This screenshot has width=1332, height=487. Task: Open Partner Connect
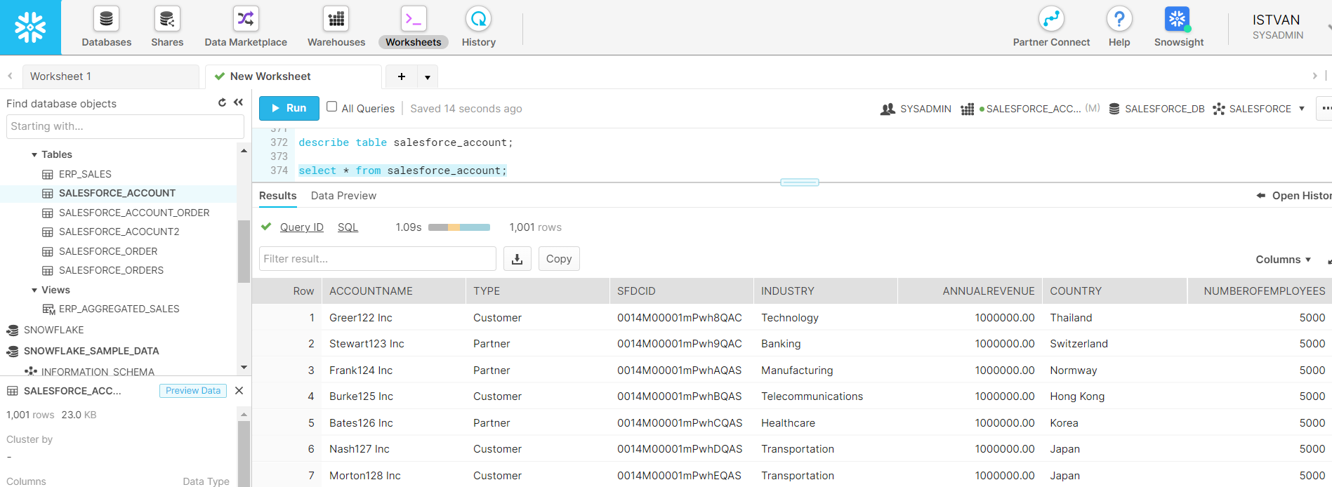click(1051, 20)
